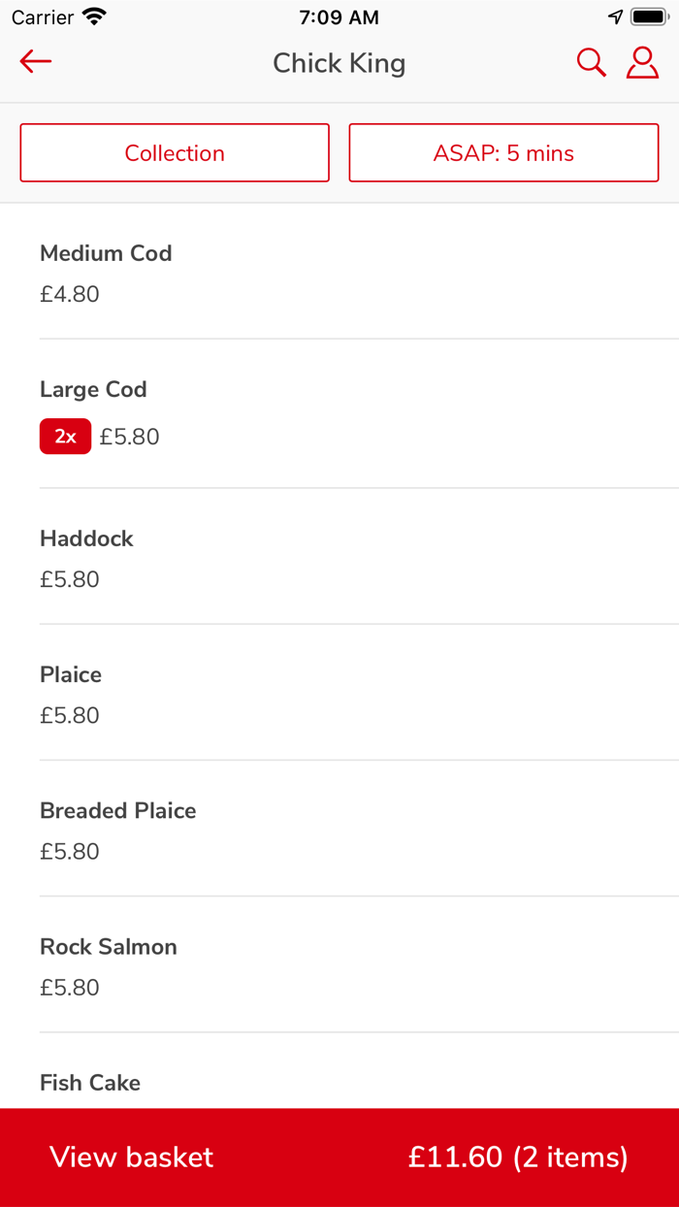Tap the back arrow icon

pos(36,62)
